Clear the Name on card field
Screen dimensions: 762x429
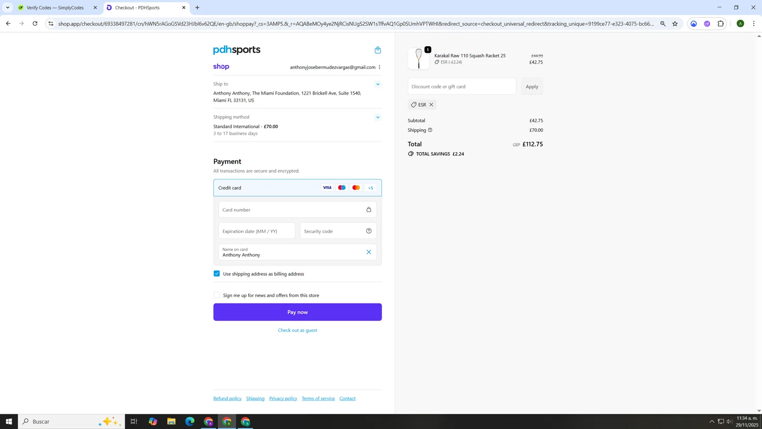point(369,252)
